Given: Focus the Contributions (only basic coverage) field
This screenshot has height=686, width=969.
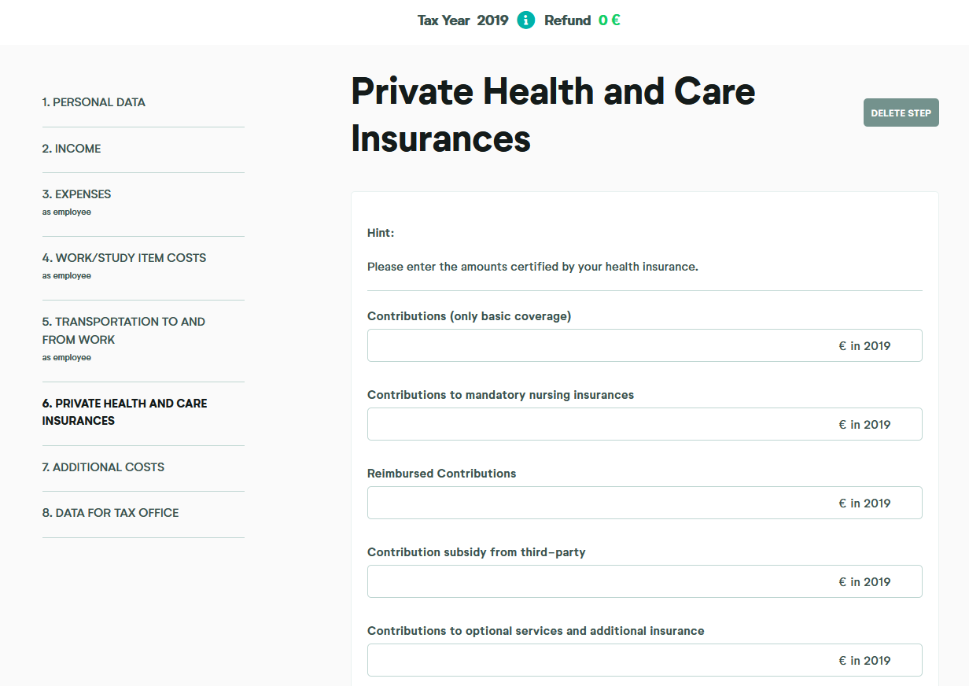Looking at the screenshot, I should 644,345.
